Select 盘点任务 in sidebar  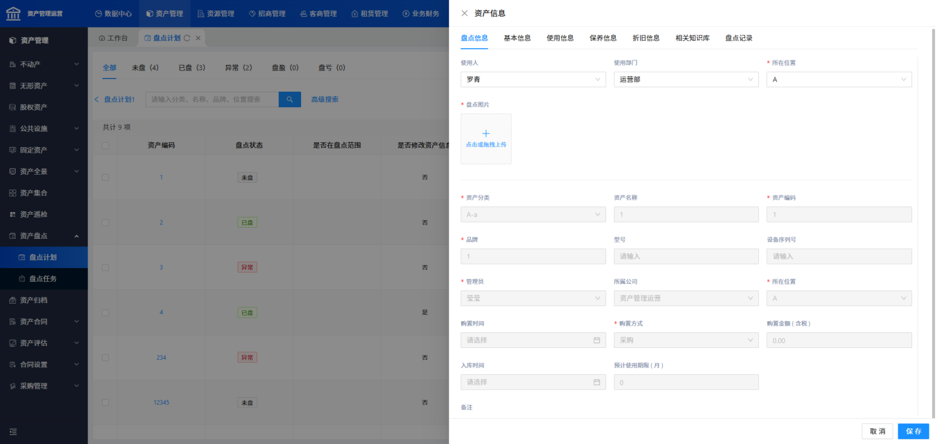(x=44, y=279)
